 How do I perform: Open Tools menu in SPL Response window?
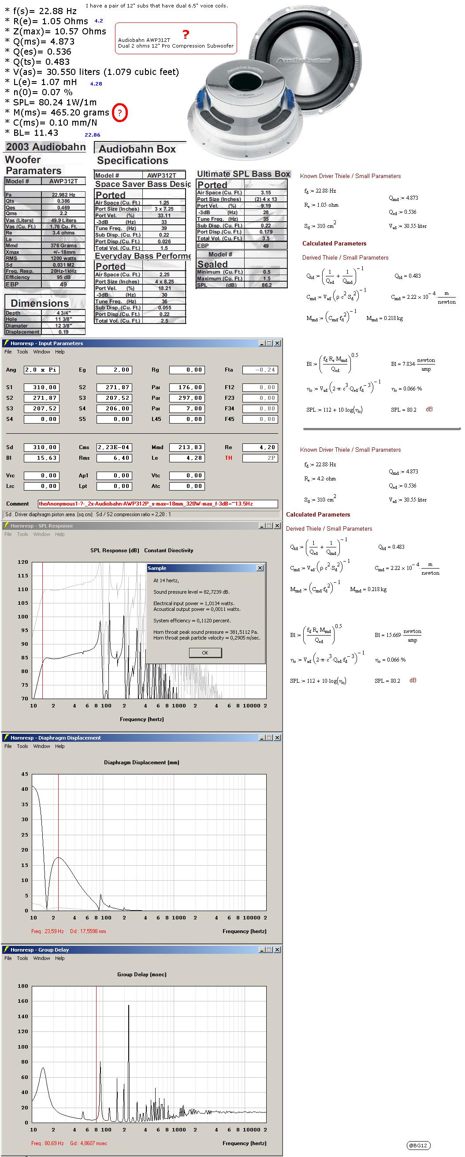(x=22, y=534)
